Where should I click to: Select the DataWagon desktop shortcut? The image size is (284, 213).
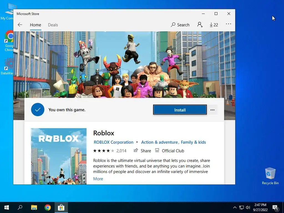[7, 66]
